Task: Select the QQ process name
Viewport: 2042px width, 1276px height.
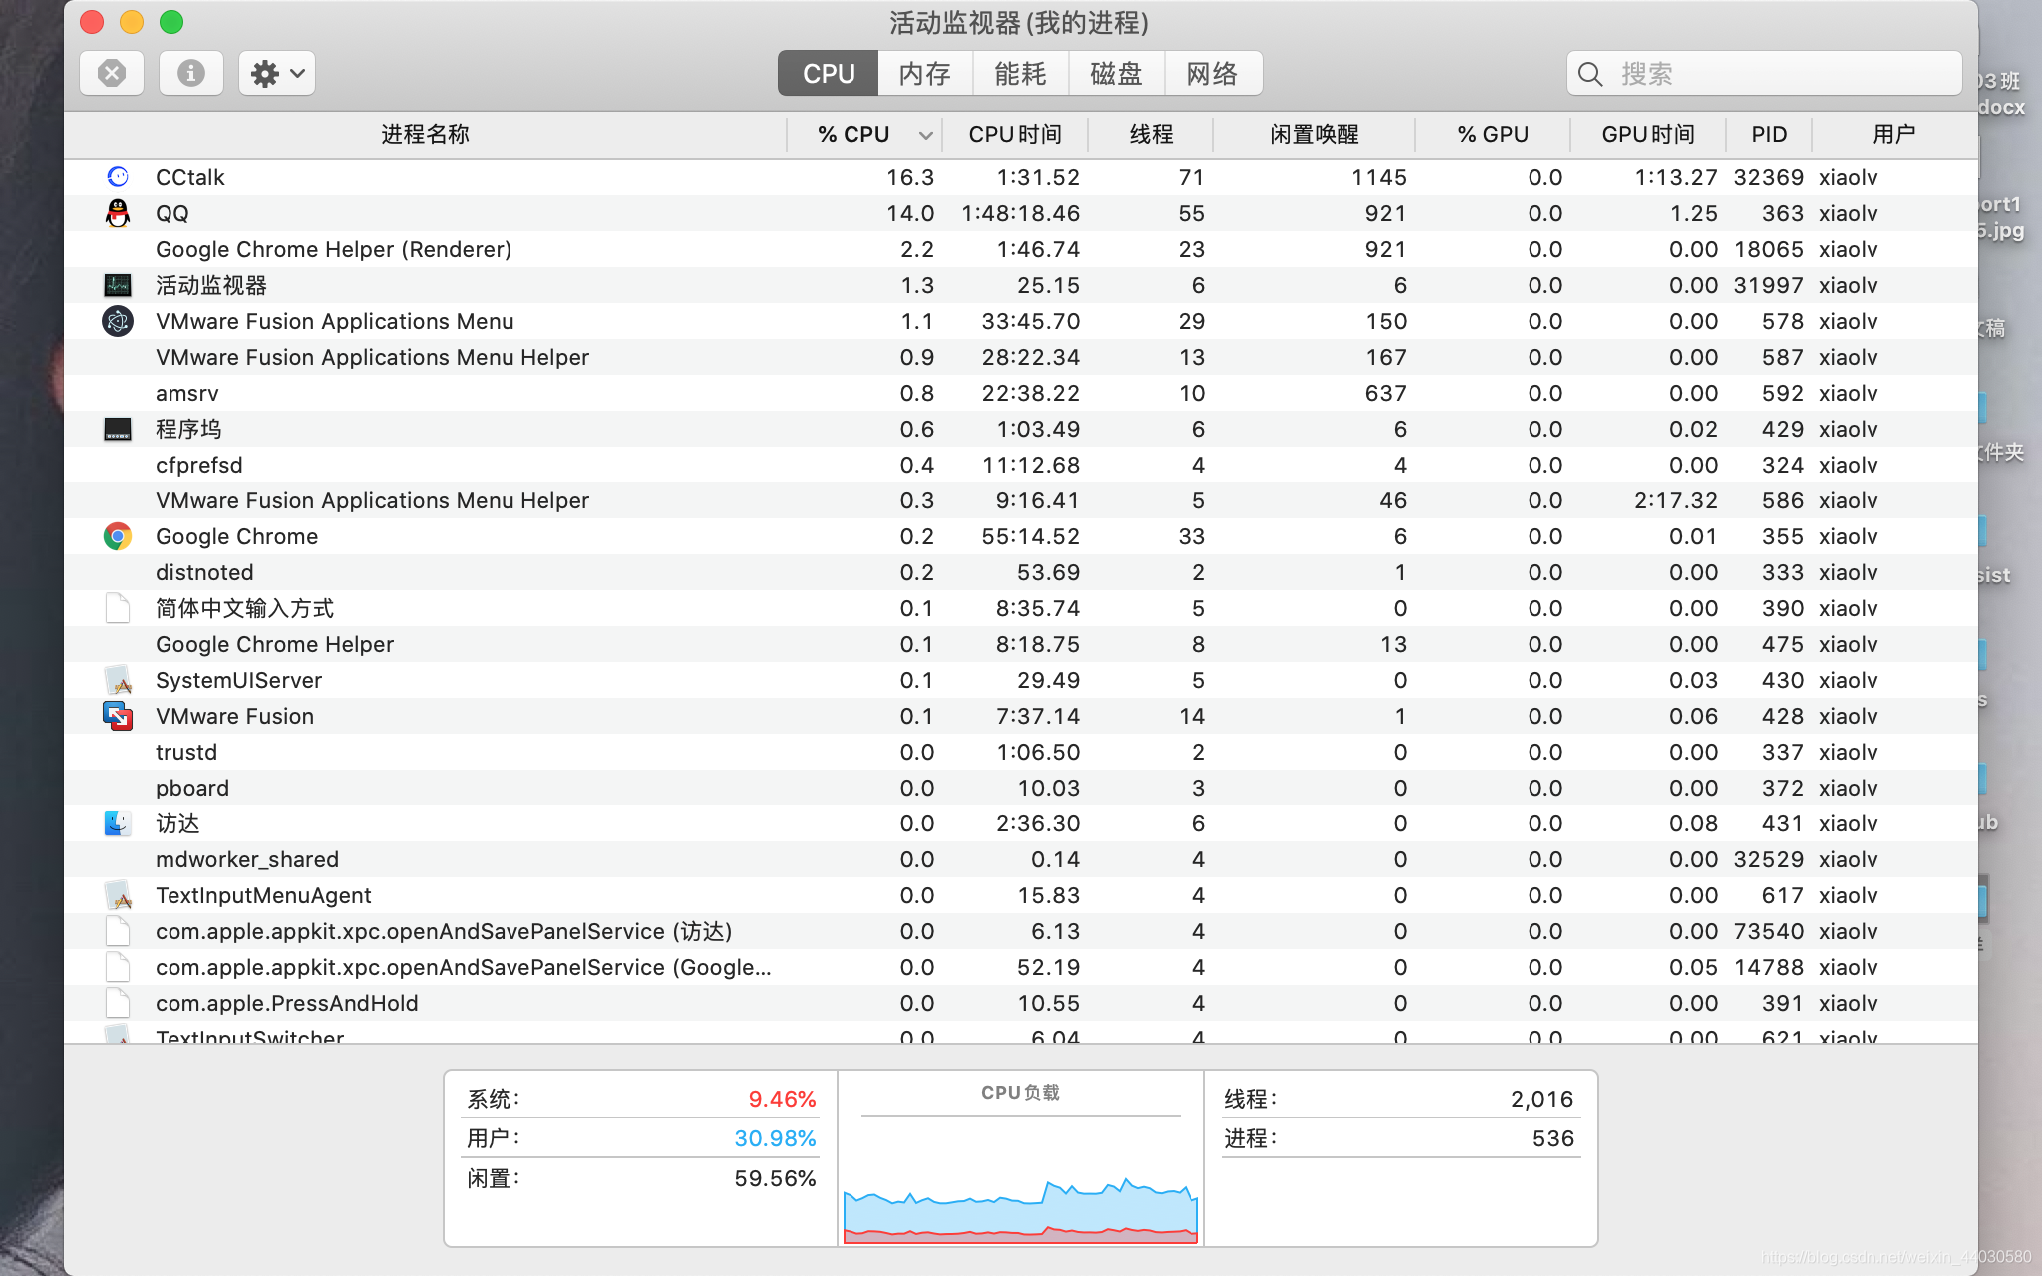Action: click(x=171, y=213)
